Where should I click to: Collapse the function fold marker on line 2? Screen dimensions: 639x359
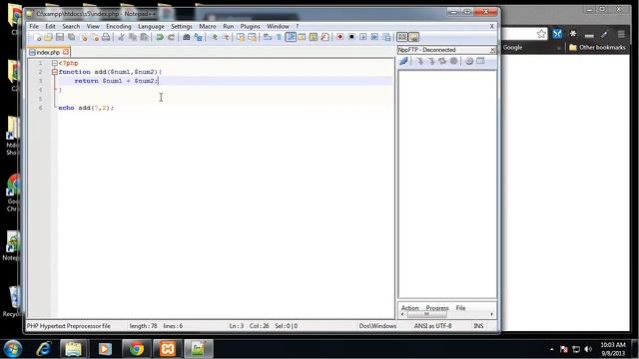pyautogui.click(x=54, y=72)
